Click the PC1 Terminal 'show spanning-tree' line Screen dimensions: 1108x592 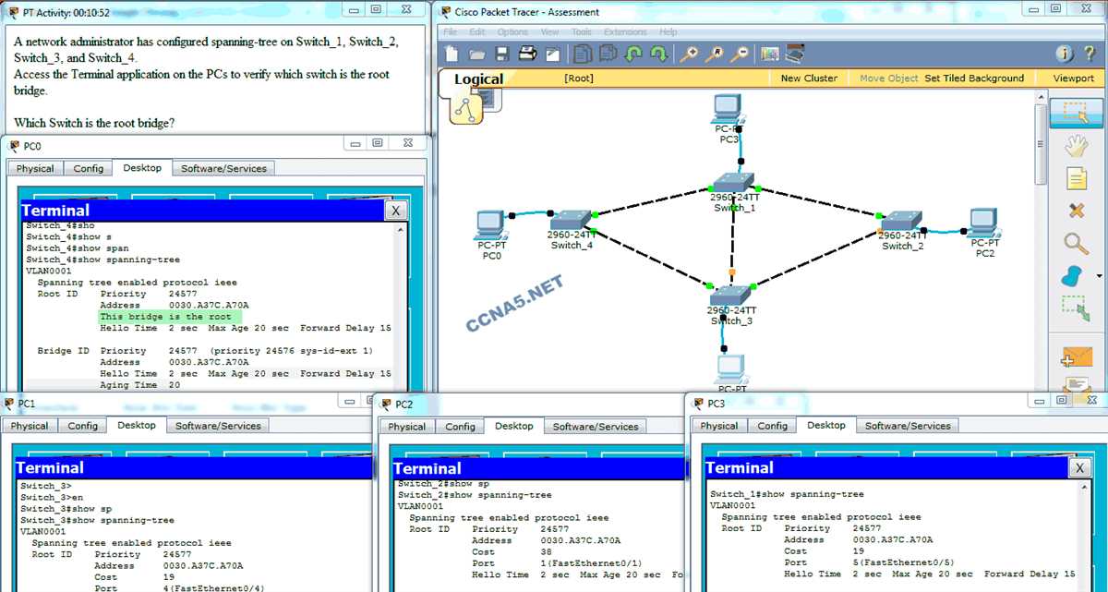click(98, 520)
